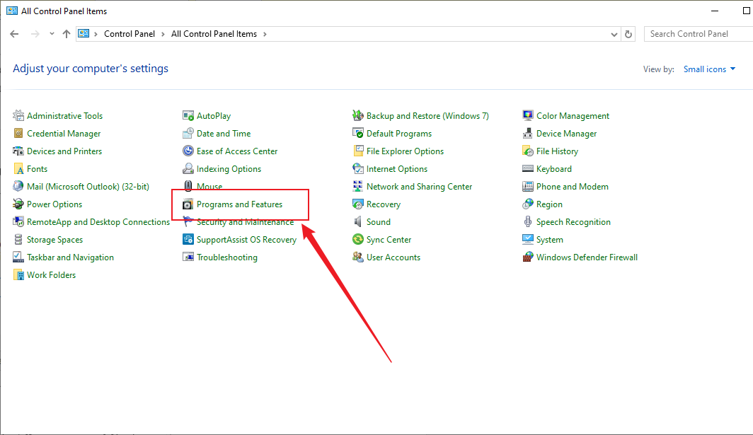Open the Fonts panel
The width and height of the screenshot is (753, 435).
coord(36,168)
